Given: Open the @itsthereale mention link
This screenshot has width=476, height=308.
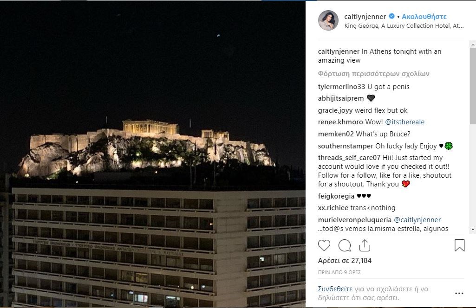Looking at the screenshot, I should coord(404,122).
